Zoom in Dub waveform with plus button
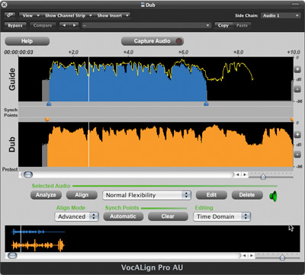 coord(297,135)
